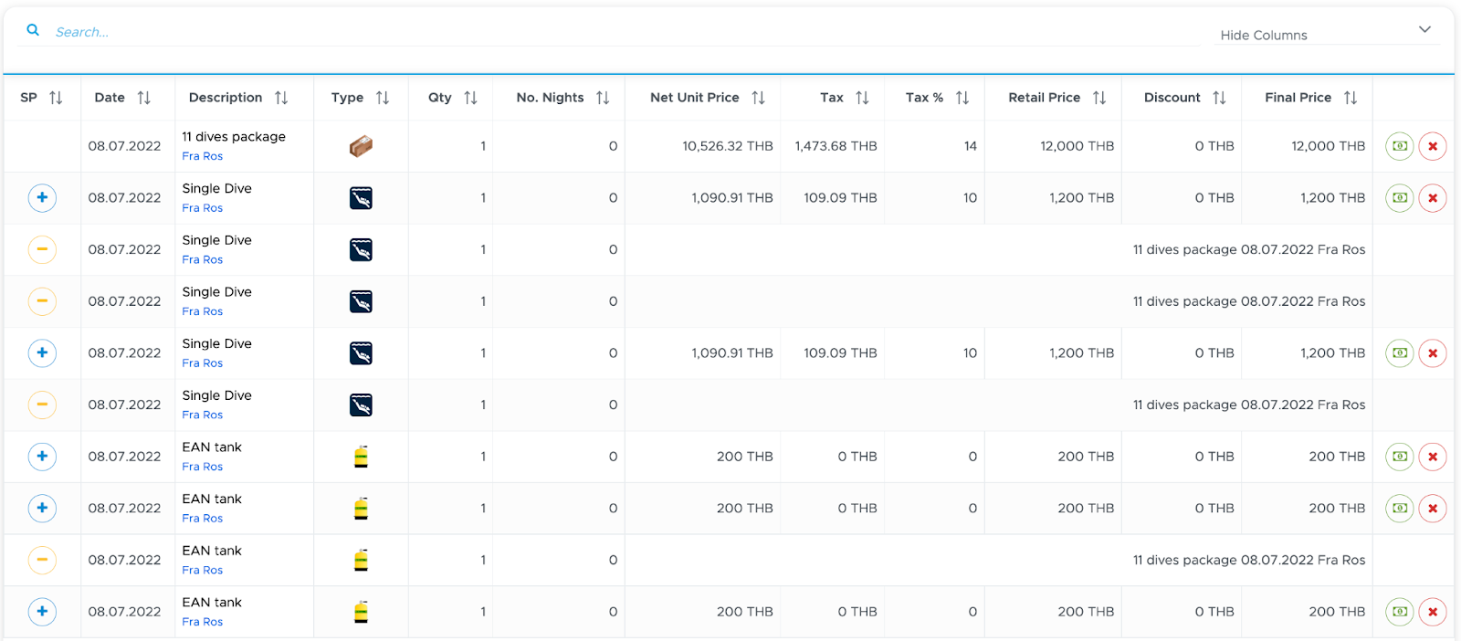Open the Fra Ros link under 11 dives package
Image resolution: width=1461 pixels, height=641 pixels.
(x=202, y=156)
